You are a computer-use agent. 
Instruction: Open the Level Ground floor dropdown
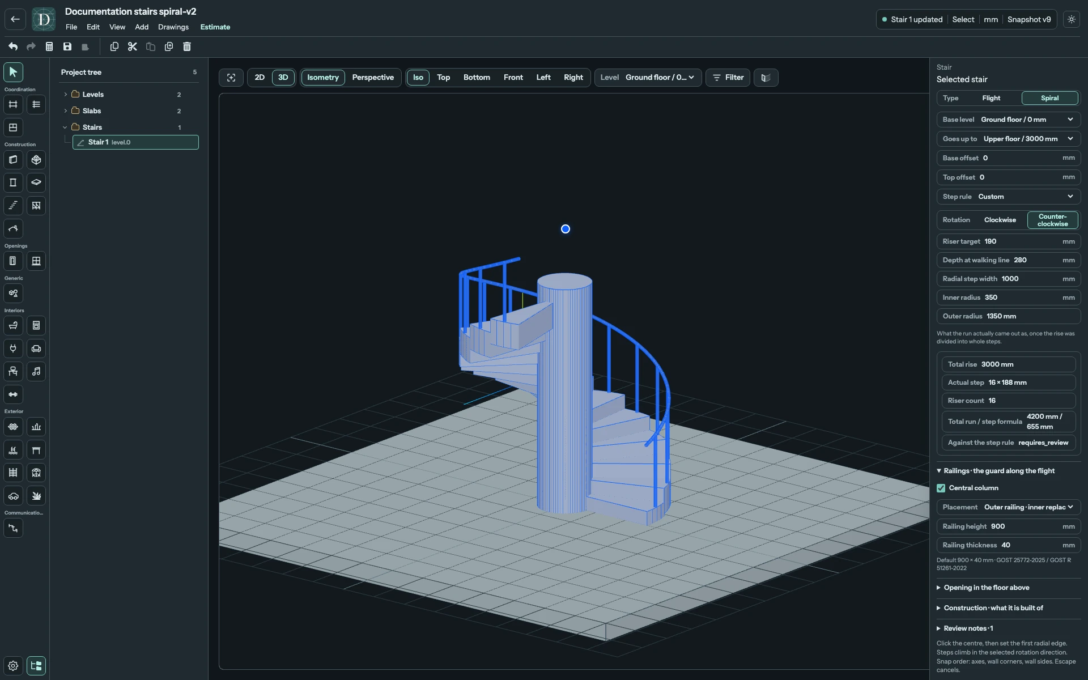[648, 78]
